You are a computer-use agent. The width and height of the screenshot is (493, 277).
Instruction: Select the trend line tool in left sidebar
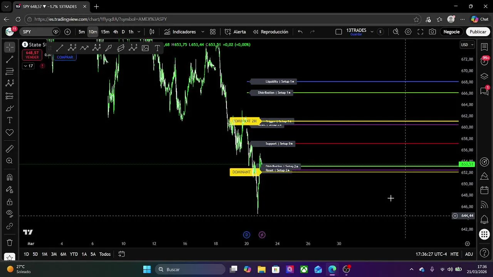pyautogui.click(x=10, y=59)
